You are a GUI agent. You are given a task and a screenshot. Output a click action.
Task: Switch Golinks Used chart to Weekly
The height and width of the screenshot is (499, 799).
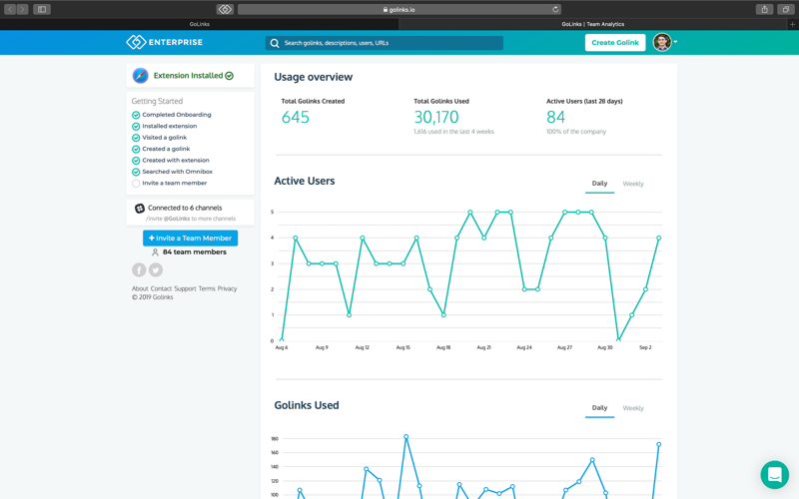(633, 408)
